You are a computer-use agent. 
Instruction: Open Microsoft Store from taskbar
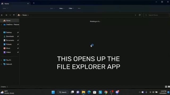[x=95, y=92]
